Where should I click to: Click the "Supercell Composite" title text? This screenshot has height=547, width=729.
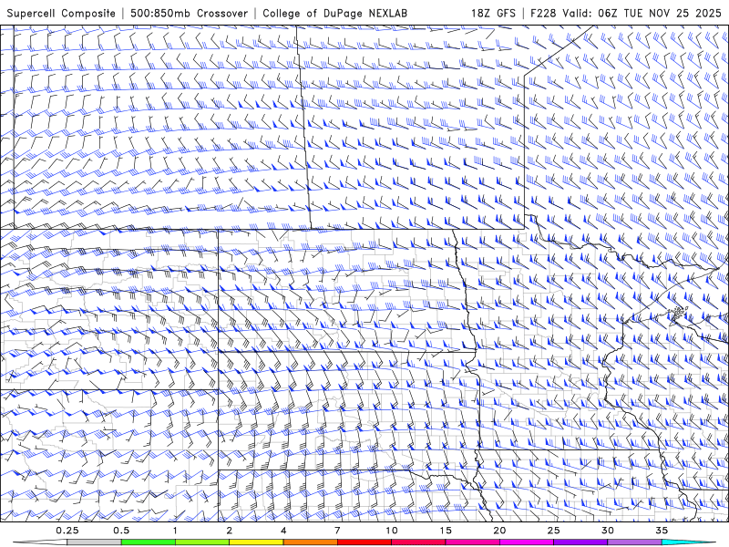click(x=61, y=14)
